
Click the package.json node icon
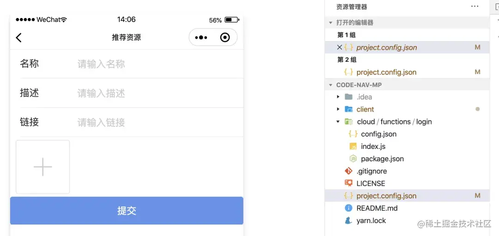[x=353, y=159]
